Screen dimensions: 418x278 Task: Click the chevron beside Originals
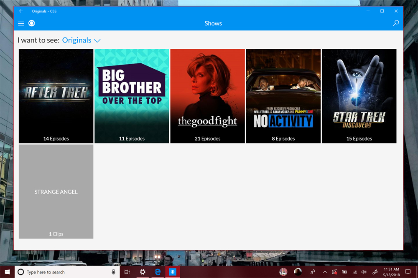pos(97,41)
